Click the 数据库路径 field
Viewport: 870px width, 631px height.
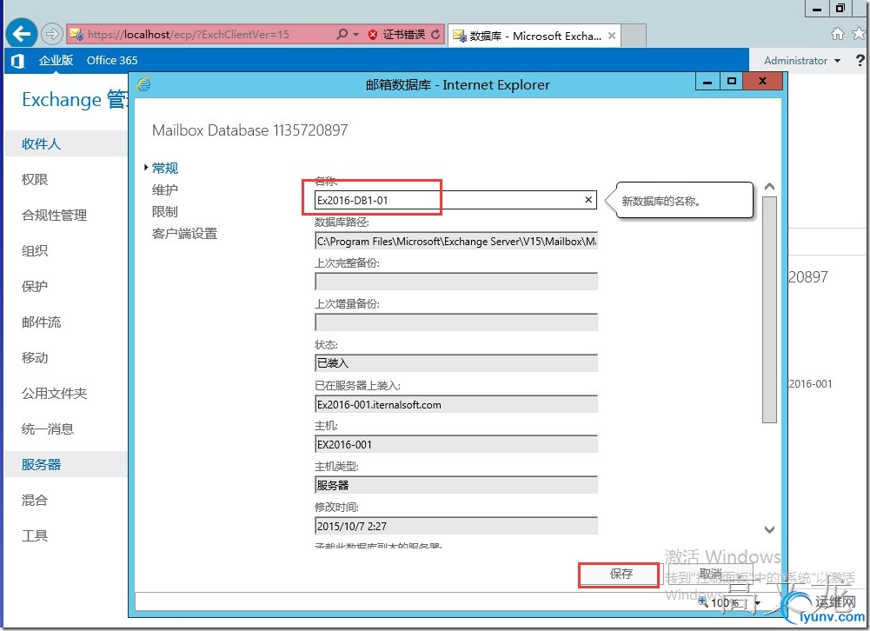point(456,241)
